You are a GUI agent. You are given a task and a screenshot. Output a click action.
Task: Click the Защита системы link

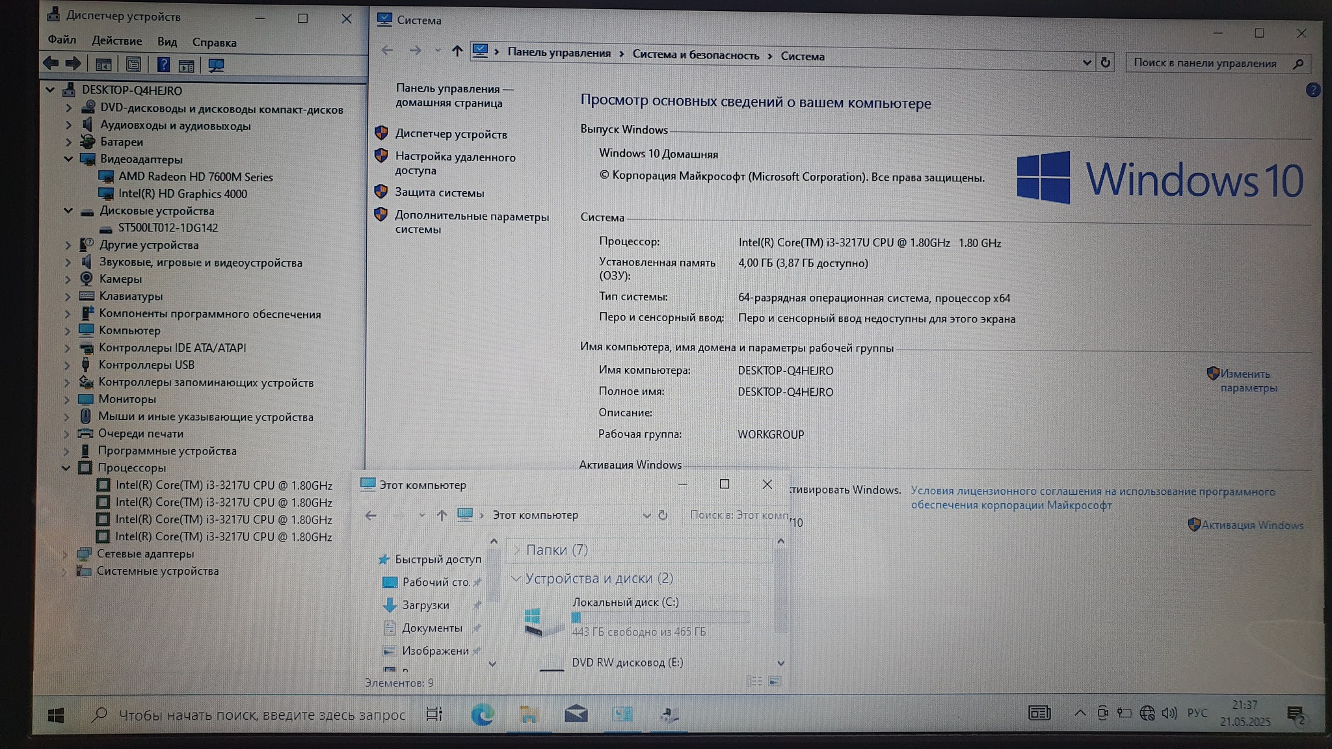(439, 192)
